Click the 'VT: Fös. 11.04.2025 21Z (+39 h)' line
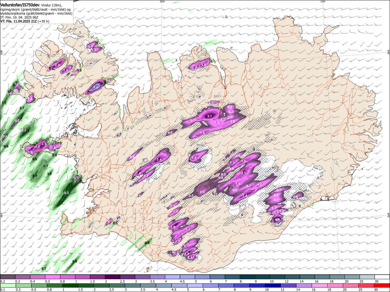The width and height of the screenshot is (390, 292). (24, 21)
